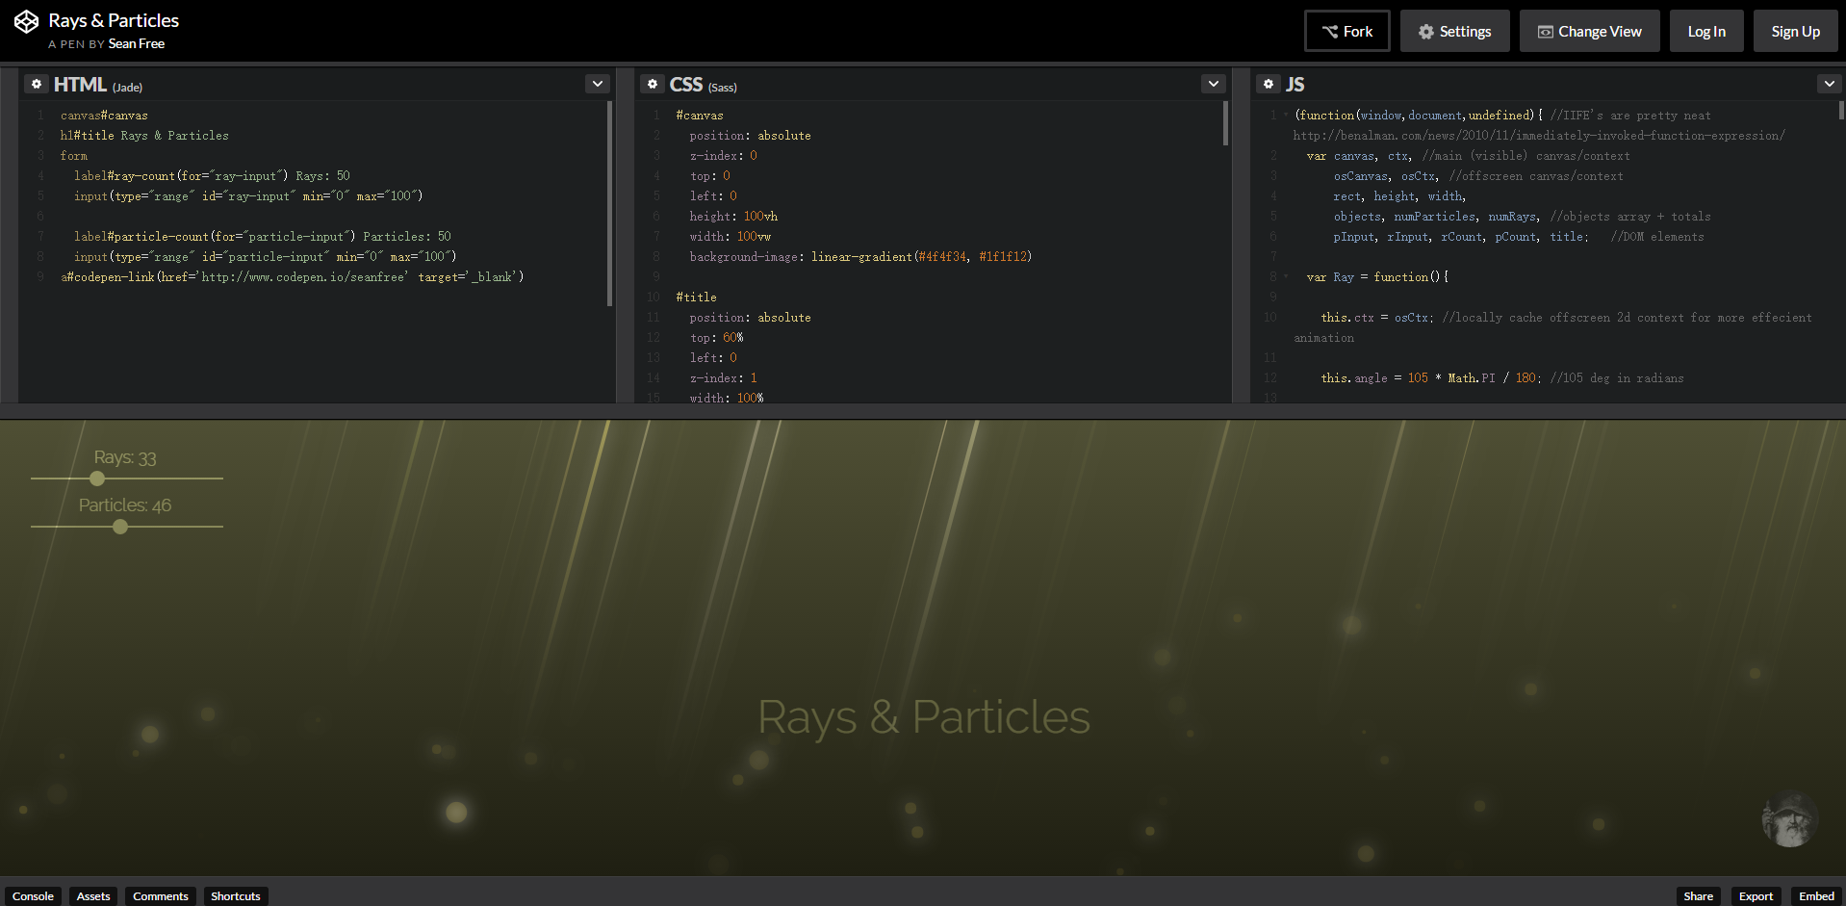Click the "label#particle-count" line in HTML editor
This screenshot has height=906, width=1846.
[263, 237]
